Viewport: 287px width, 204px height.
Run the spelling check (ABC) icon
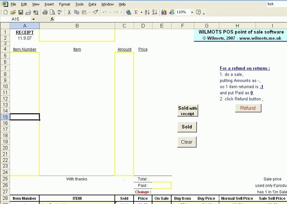pyautogui.click(x=60, y=12)
